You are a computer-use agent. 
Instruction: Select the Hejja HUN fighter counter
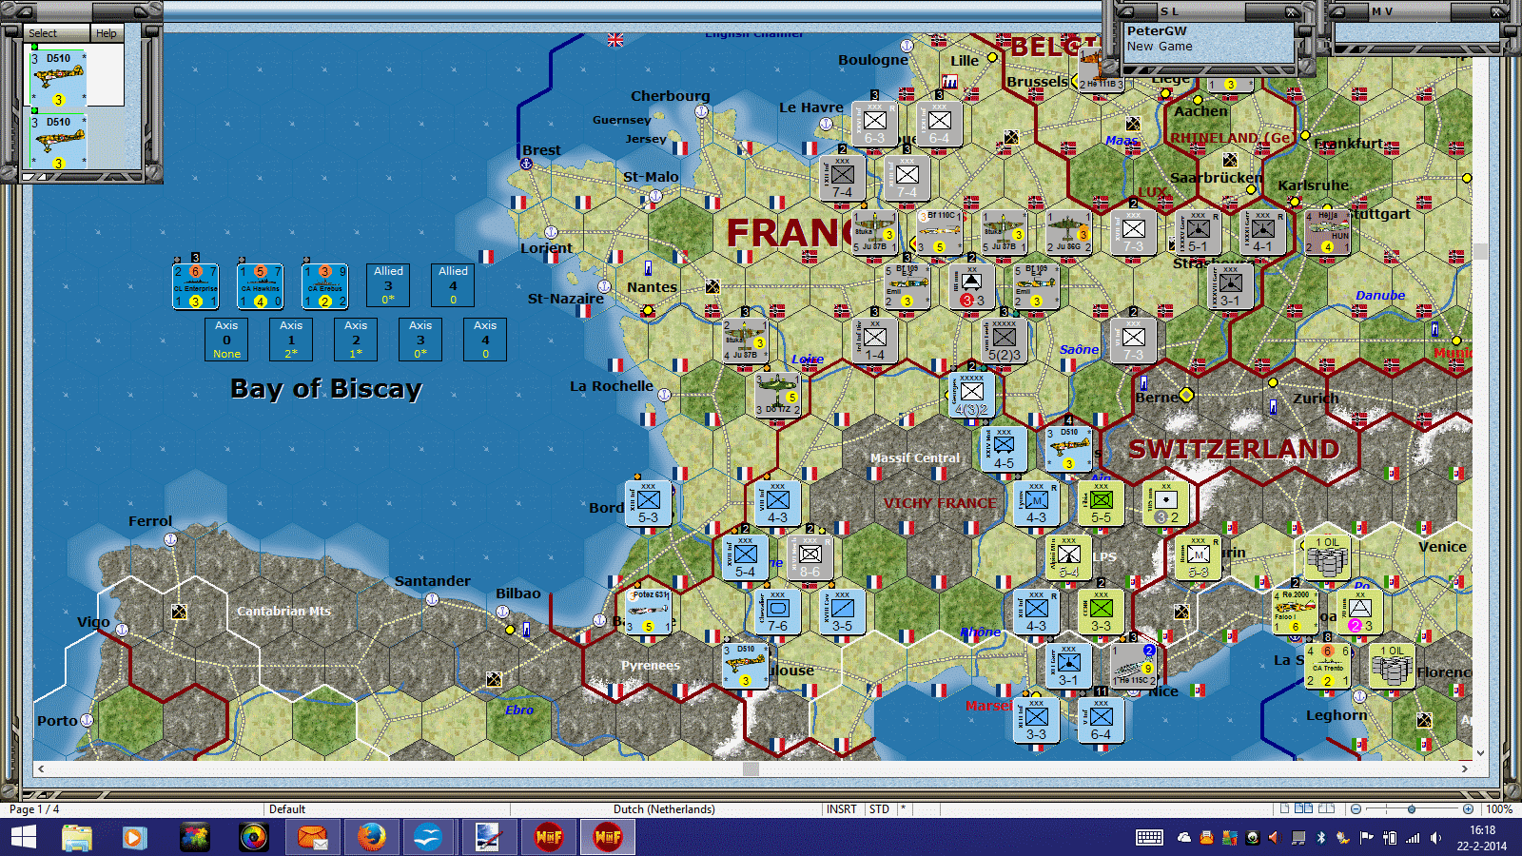point(1327,232)
